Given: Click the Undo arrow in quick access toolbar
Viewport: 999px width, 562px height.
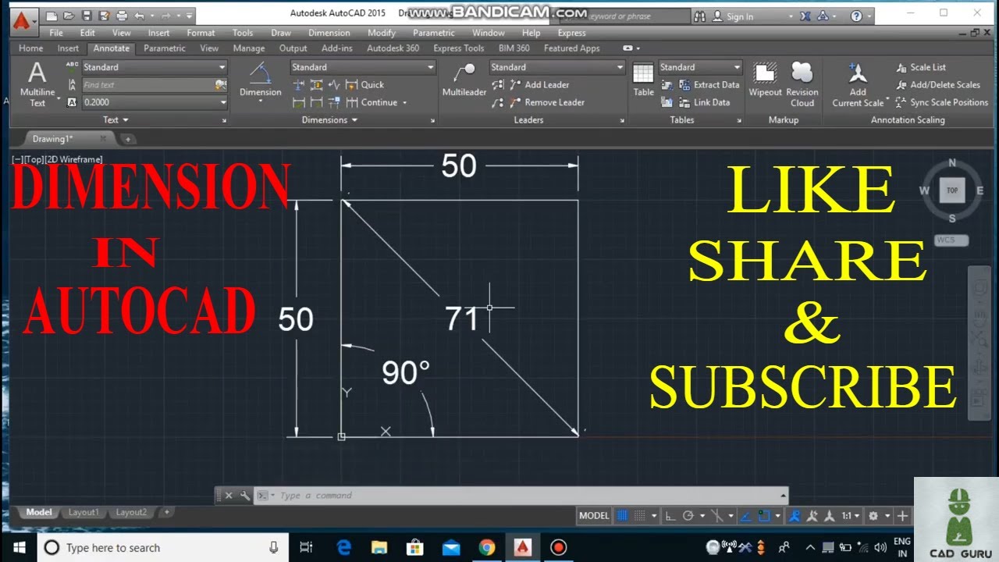Looking at the screenshot, I should 140,16.
